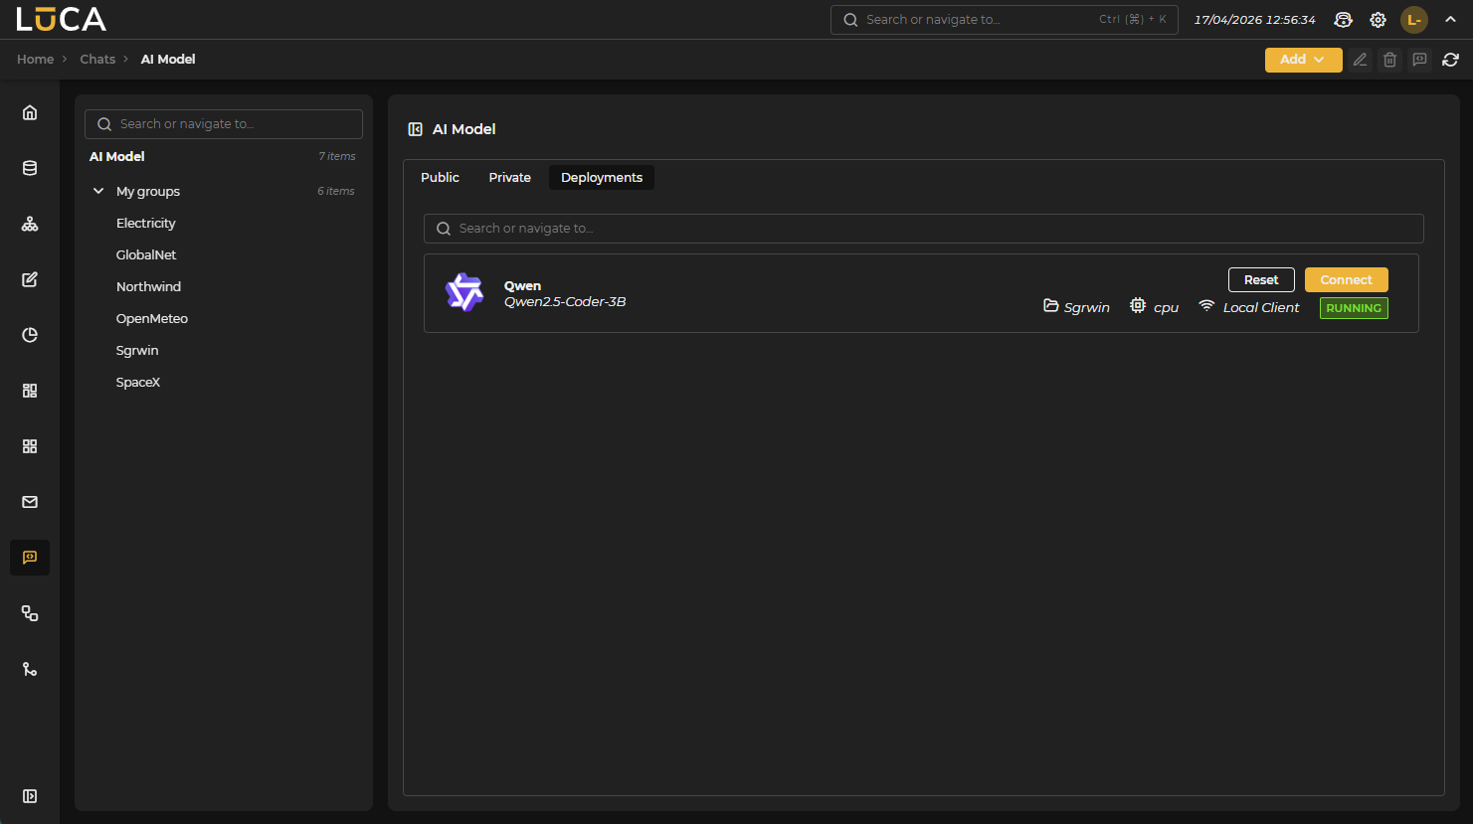Focus the deployments search field
This screenshot has width=1473, height=824.
click(923, 229)
